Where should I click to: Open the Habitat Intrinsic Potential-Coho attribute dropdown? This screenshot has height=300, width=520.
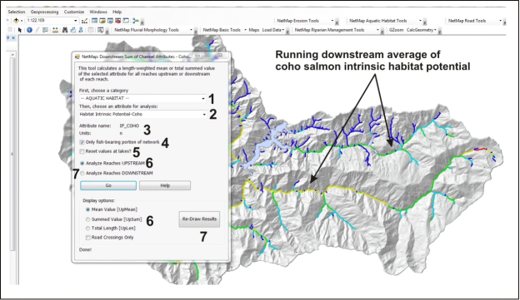142,114
